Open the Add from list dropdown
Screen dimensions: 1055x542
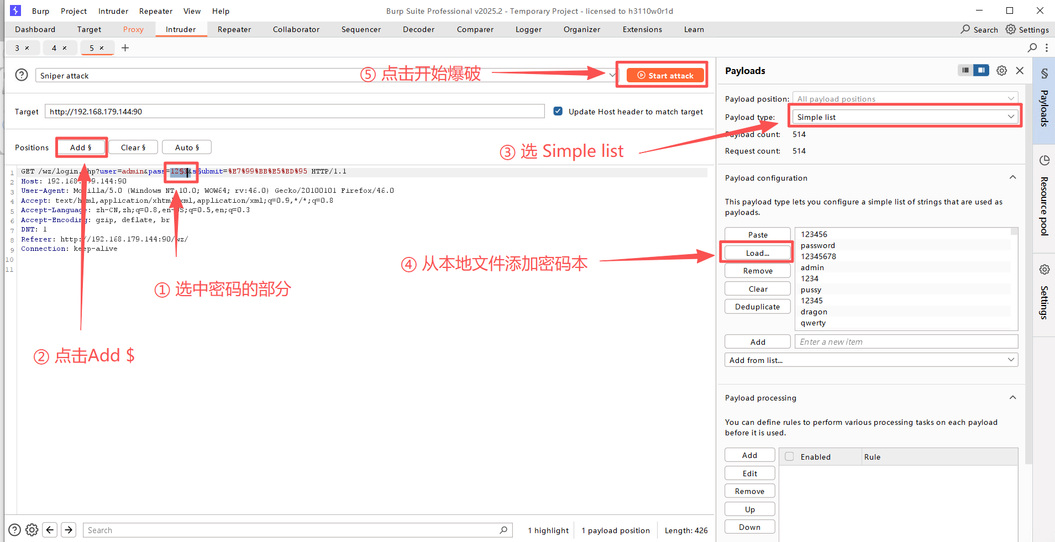[872, 360]
